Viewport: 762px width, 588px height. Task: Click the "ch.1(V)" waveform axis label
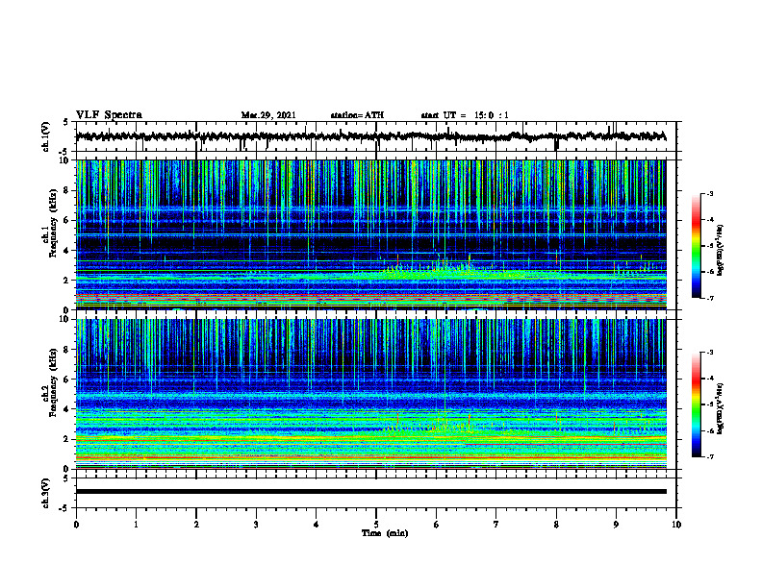pyautogui.click(x=46, y=136)
